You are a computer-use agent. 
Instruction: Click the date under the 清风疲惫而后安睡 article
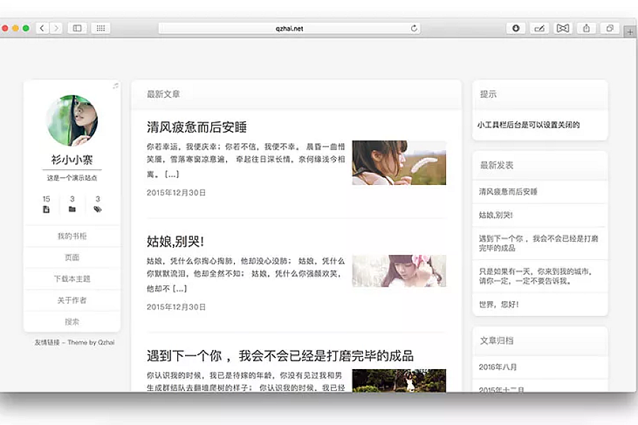click(x=177, y=193)
